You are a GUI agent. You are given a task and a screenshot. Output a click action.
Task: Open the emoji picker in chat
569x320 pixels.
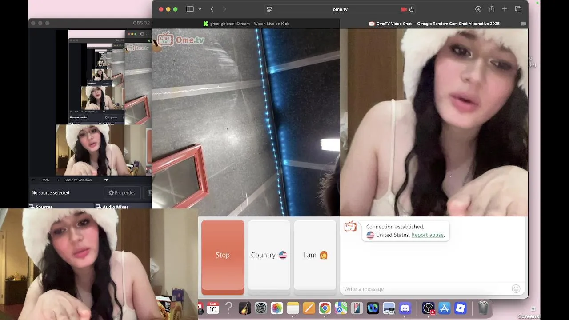[x=516, y=289]
